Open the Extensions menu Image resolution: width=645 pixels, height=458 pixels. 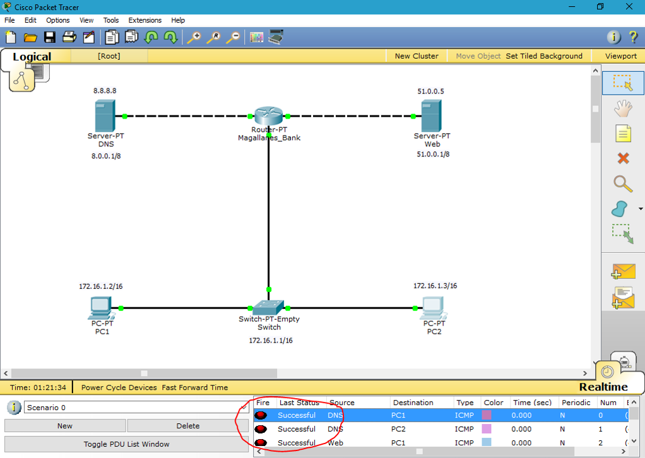pyautogui.click(x=145, y=20)
